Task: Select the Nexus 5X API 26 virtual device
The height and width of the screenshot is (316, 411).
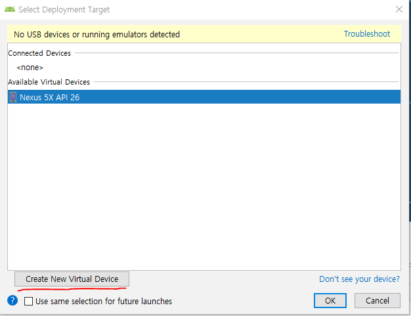Action: point(204,97)
